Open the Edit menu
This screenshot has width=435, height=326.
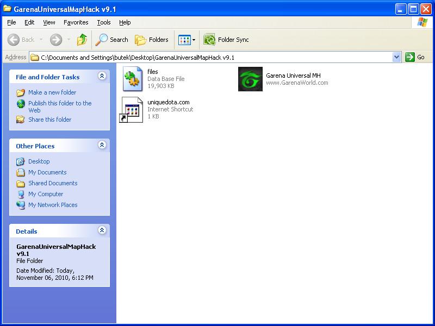[29, 22]
